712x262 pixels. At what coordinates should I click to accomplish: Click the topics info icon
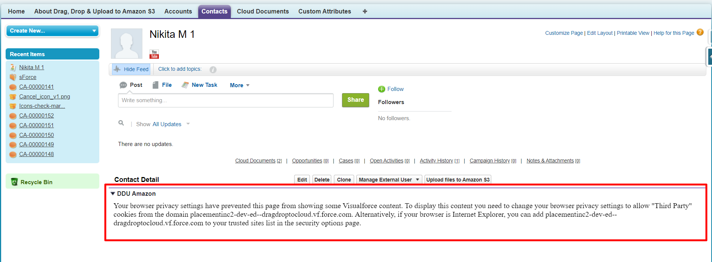213,70
